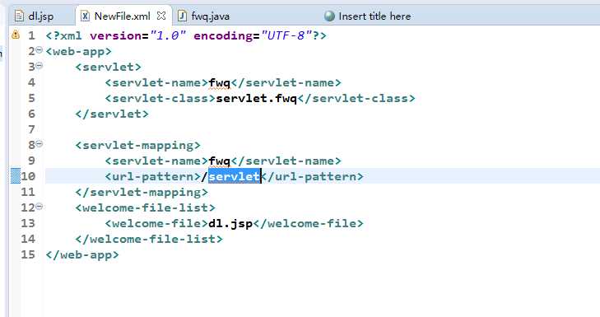Click the selected word servlet in url-pattern
The width and height of the screenshot is (600, 317).
pos(235,176)
